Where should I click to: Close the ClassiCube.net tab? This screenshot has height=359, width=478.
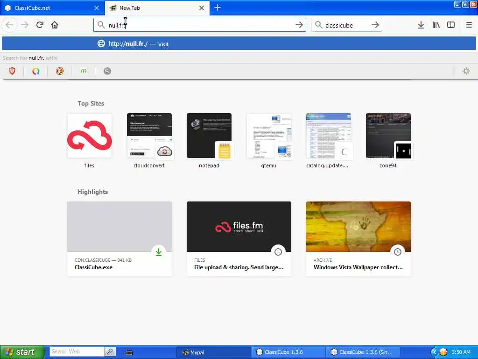pos(97,8)
